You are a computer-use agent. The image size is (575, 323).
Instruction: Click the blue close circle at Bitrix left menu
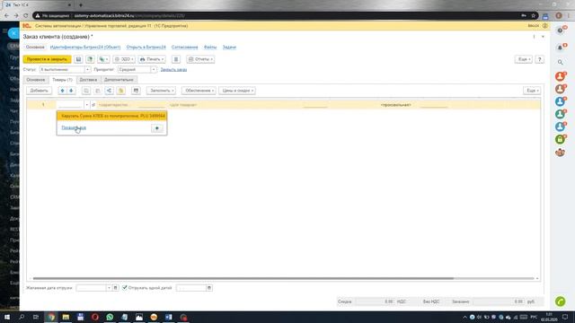13,33
